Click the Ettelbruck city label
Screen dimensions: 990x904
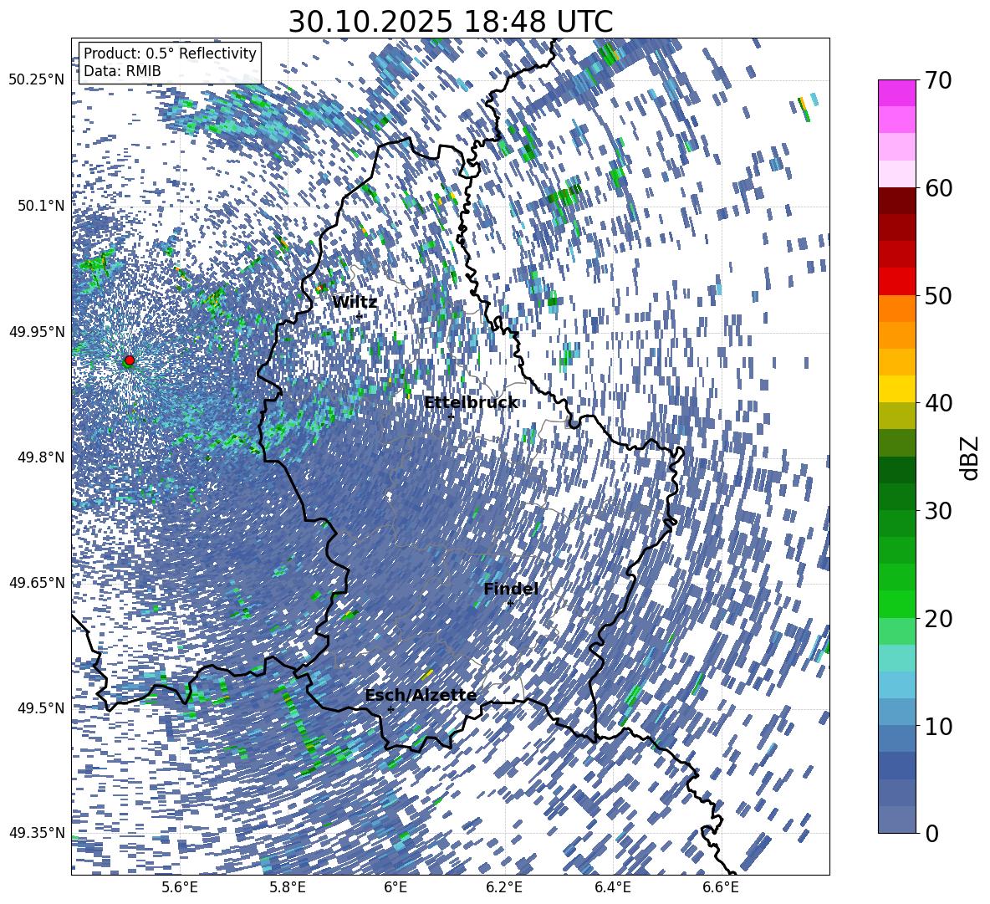click(471, 403)
